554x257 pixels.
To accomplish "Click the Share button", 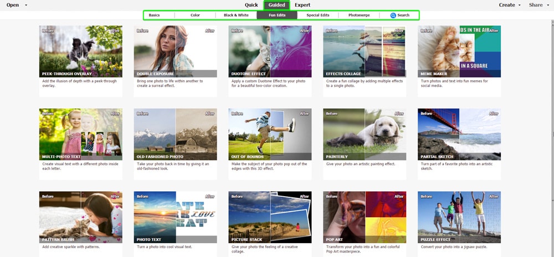I will click(536, 5).
